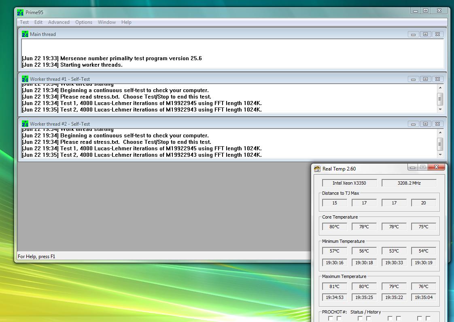Minimize the Worker thread #2 window
Screen dimensions: 454x322
(413, 124)
